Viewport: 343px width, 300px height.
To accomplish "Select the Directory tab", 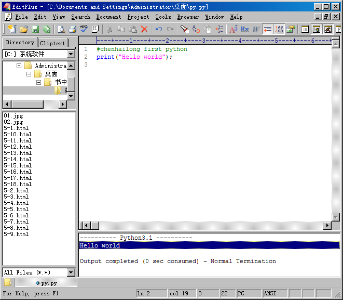I will 20,42.
